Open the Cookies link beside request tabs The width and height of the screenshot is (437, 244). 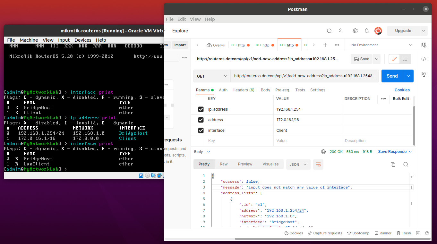pyautogui.click(x=402, y=90)
